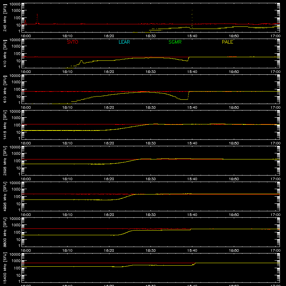This screenshot has width=286, height=286.
Task: Click 16:30 time label under 8800 MHz plot
Action: [x=151, y=251]
